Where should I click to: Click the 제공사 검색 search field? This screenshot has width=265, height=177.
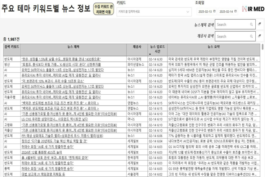235,36
